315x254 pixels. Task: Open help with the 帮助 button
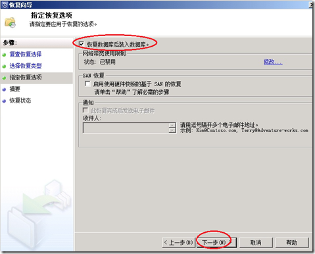292,243
